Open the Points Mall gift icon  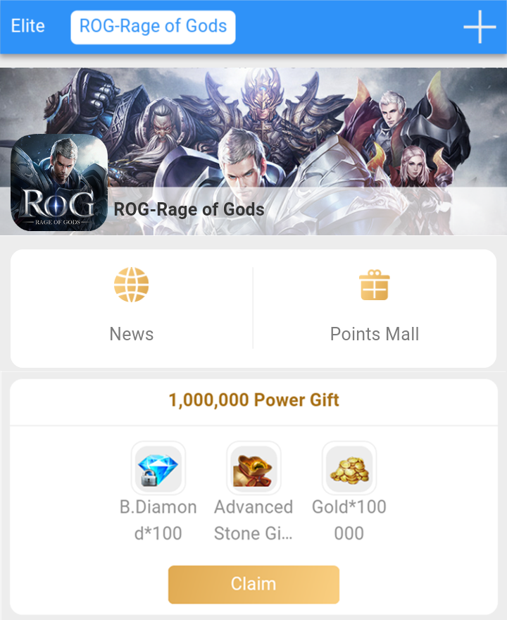[374, 285]
